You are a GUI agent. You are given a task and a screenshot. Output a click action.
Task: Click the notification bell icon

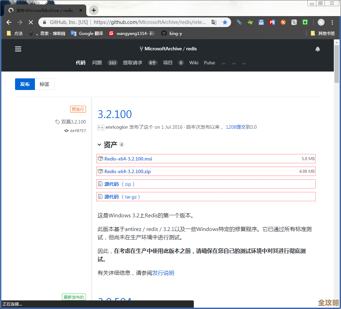(x=318, y=49)
